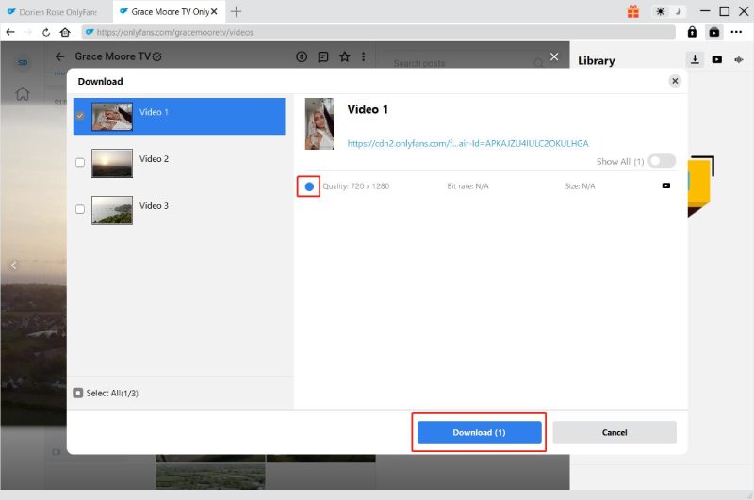
Task: Click the Cancel button
Action: tap(615, 432)
